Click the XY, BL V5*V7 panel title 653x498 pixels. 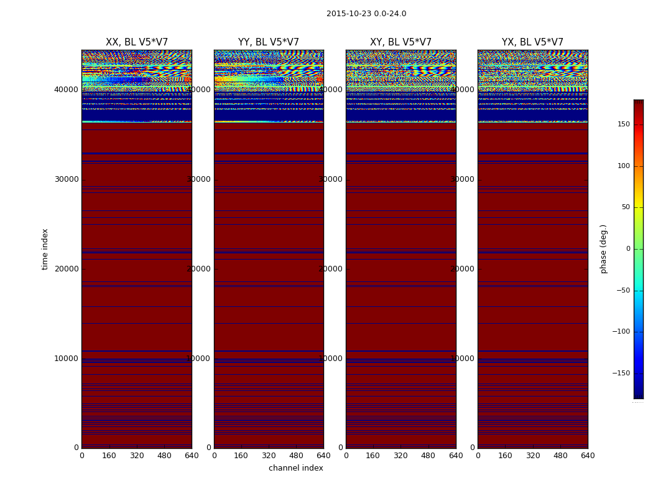[x=401, y=42]
